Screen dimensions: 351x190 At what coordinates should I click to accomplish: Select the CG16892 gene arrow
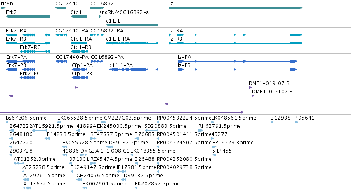pyautogui.click(x=97, y=8)
